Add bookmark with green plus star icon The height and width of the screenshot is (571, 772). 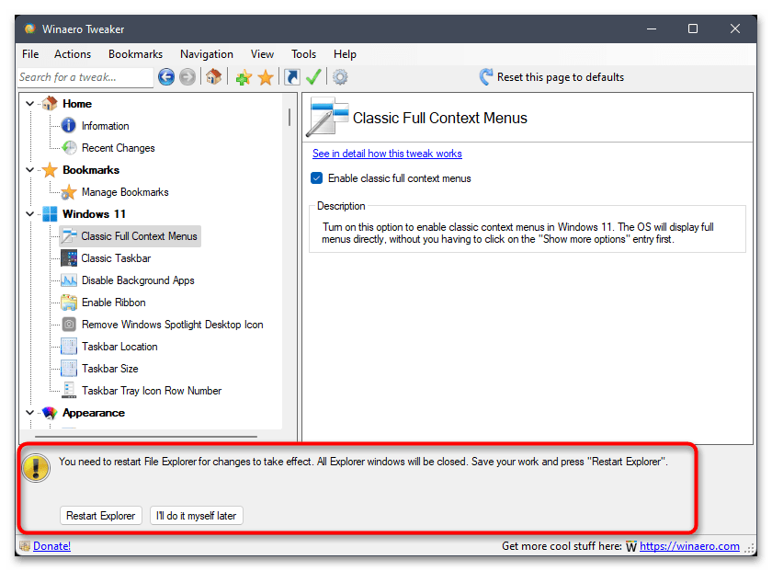(244, 77)
